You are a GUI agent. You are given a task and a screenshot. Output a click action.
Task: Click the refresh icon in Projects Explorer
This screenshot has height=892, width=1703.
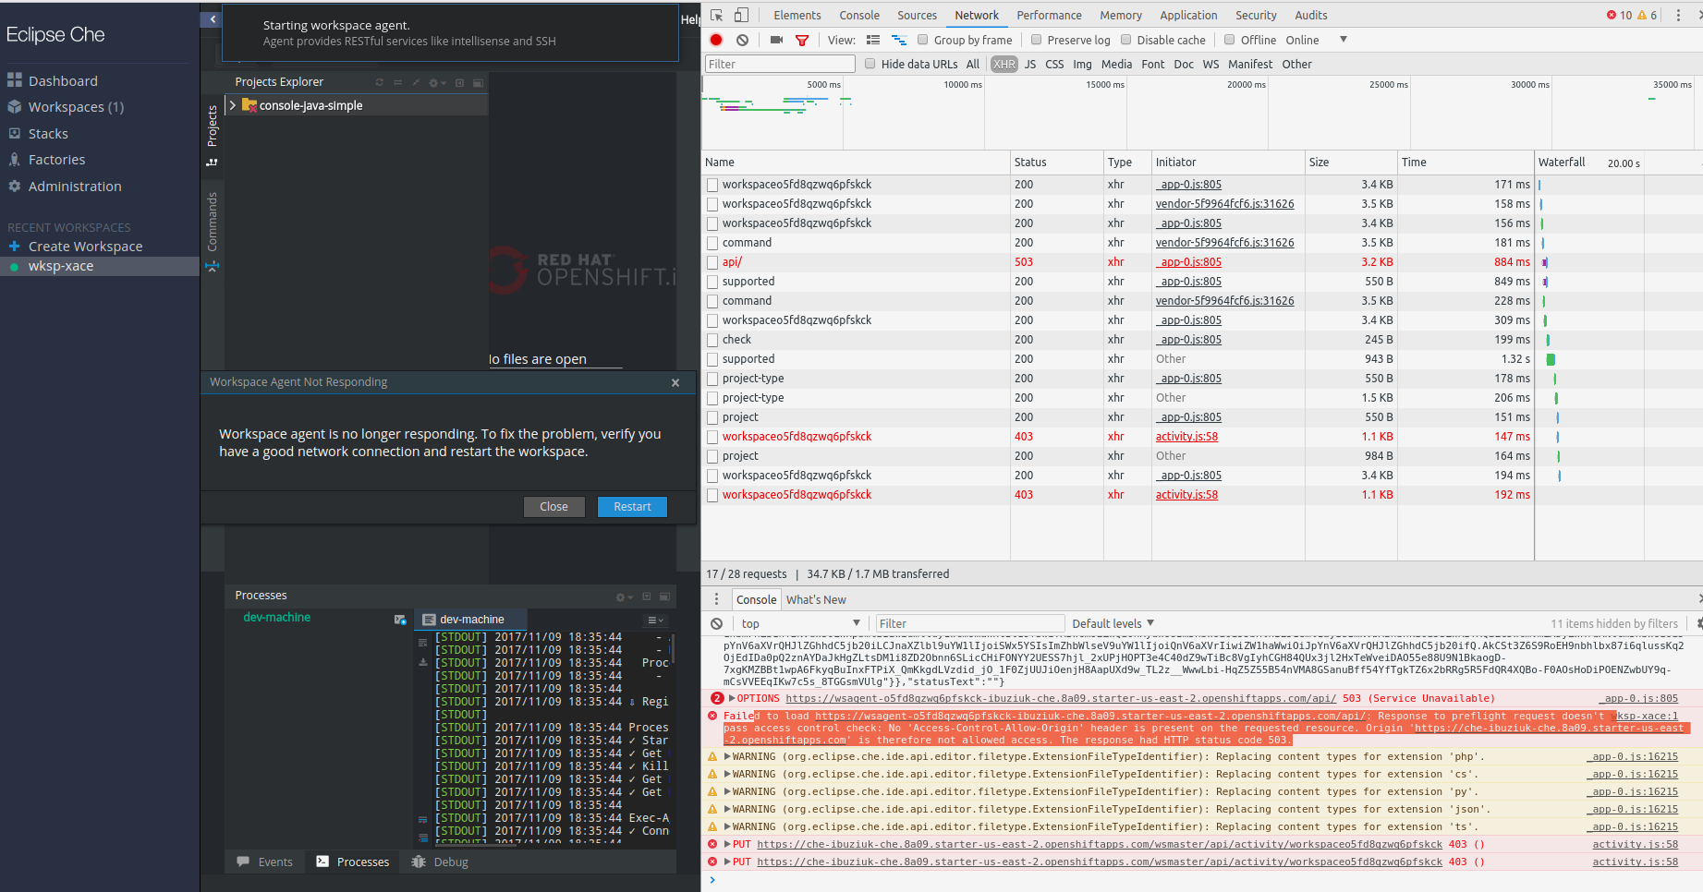pos(379,82)
